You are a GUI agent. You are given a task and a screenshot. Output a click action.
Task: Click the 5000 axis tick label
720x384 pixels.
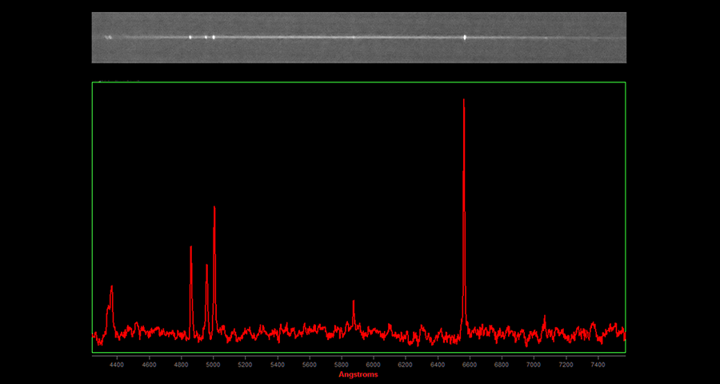(x=213, y=364)
